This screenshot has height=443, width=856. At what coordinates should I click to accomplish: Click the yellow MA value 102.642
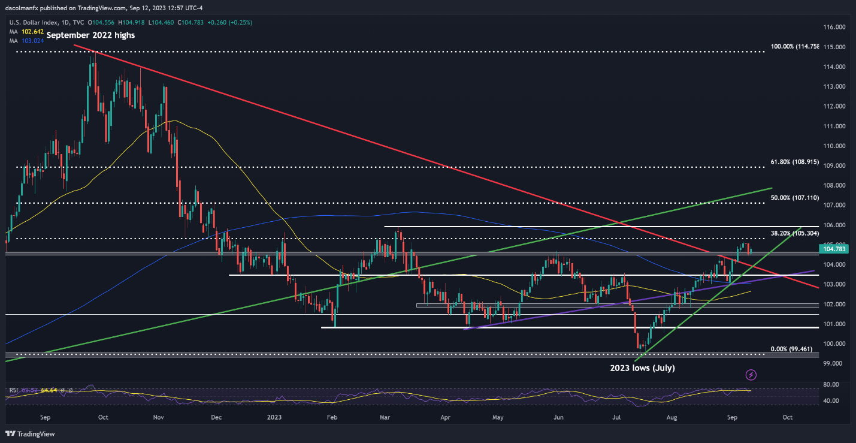(x=34, y=31)
